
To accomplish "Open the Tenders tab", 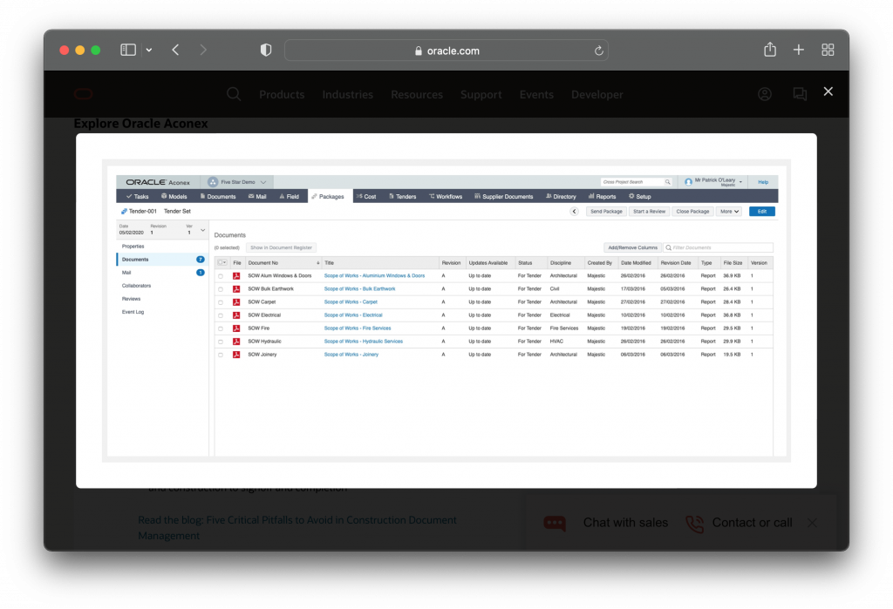I will 402,196.
